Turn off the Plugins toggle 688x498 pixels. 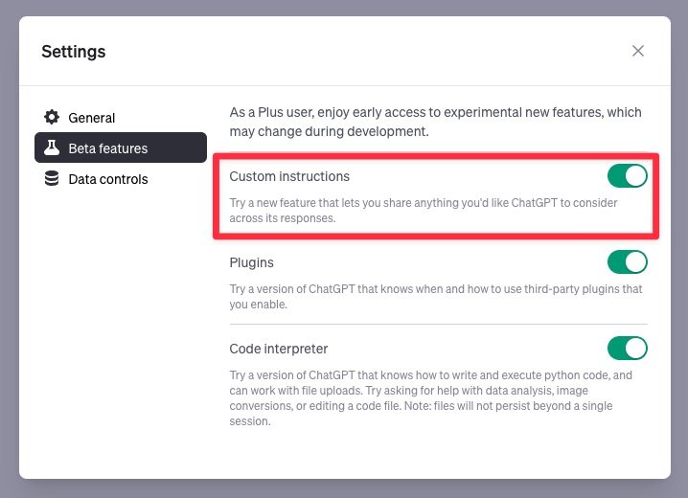point(627,261)
